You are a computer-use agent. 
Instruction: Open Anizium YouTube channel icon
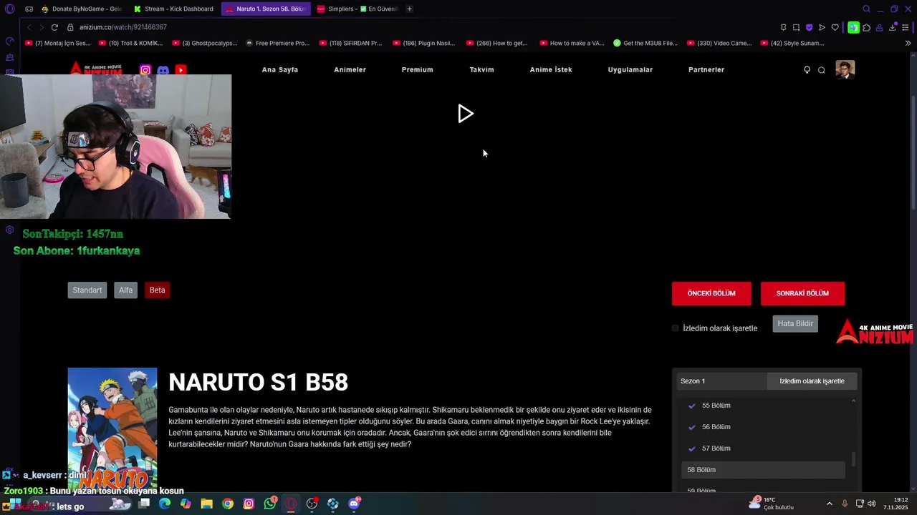181,70
